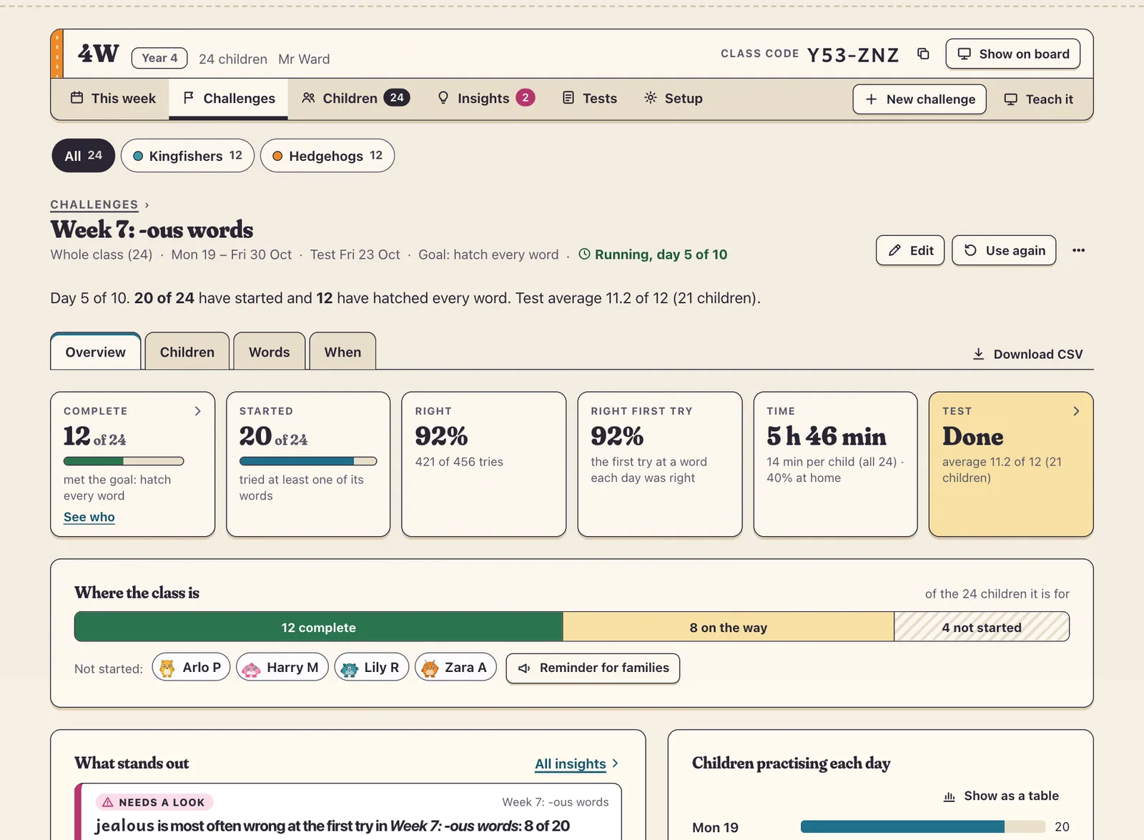Screen dimensions: 1144x840
Task: Show the chart as a table
Action: click(x=1001, y=796)
